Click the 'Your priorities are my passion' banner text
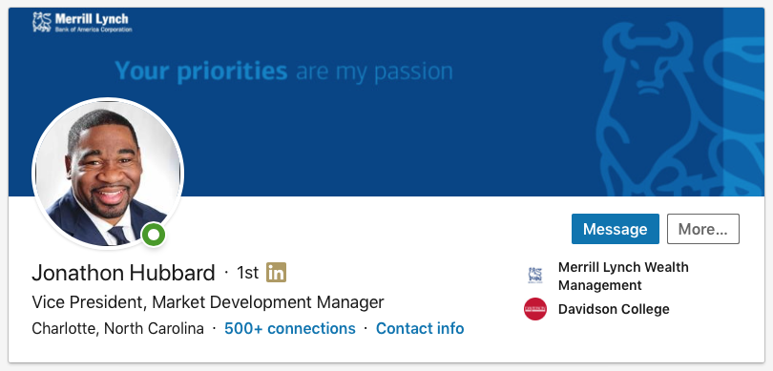 pos(283,72)
